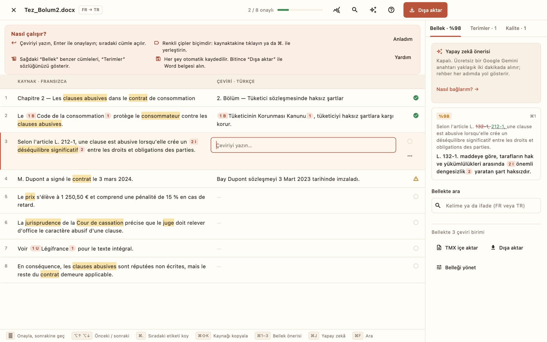Click the Kaynağı kopyala shortcut hint
The width and height of the screenshot is (547, 342).
click(222, 336)
